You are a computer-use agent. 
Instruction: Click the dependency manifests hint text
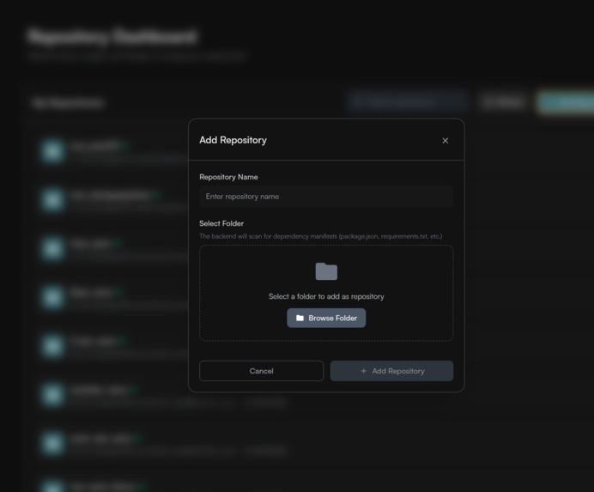click(320, 236)
